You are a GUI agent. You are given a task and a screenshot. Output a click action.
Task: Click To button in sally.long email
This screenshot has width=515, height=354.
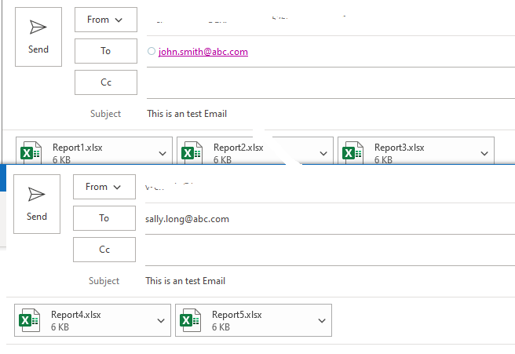pos(104,218)
